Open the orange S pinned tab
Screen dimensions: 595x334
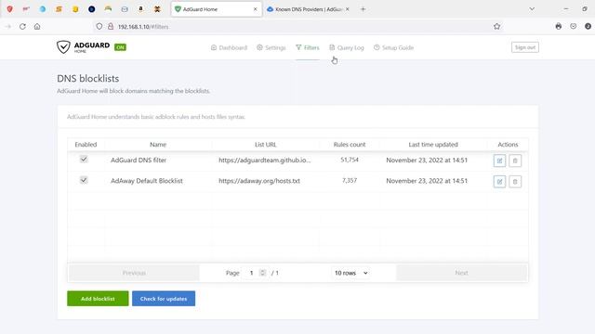point(59,9)
